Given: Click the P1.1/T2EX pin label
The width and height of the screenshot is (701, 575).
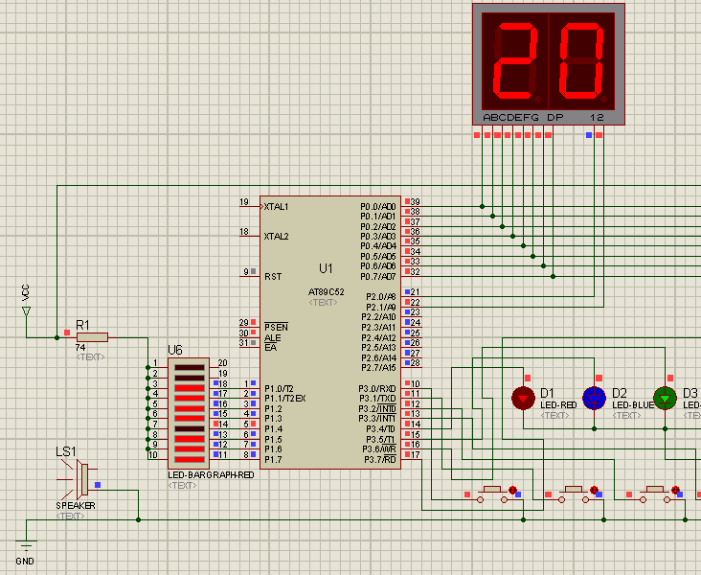Looking at the screenshot, I should [x=285, y=399].
